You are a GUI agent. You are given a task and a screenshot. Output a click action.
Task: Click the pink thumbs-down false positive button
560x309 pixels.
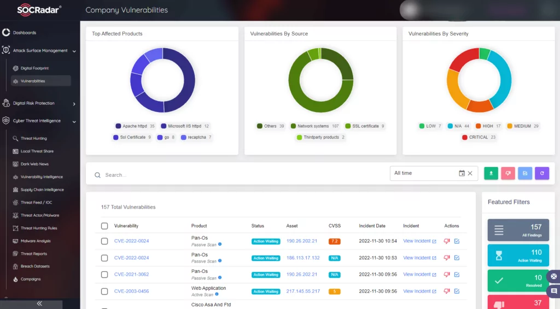click(x=508, y=173)
